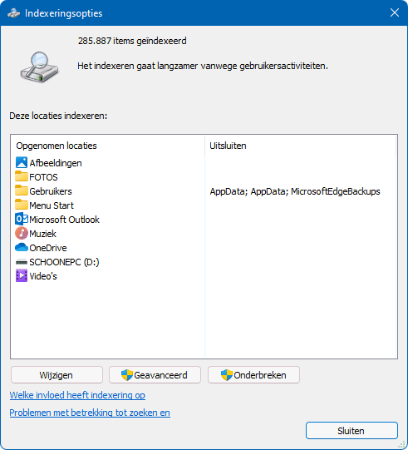Close dialog with the Sluiten button
The image size is (408, 450).
[x=351, y=431]
